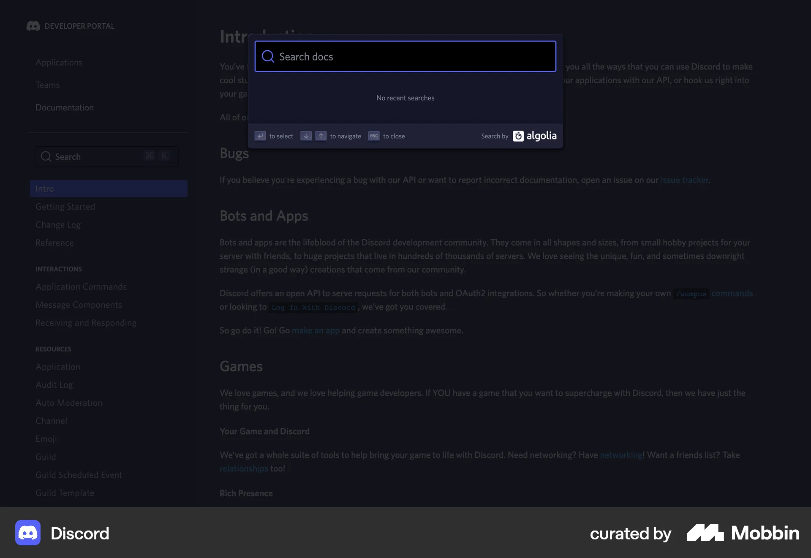Click the esc key hint to close search
Image resolution: width=811 pixels, height=558 pixels.
(373, 136)
